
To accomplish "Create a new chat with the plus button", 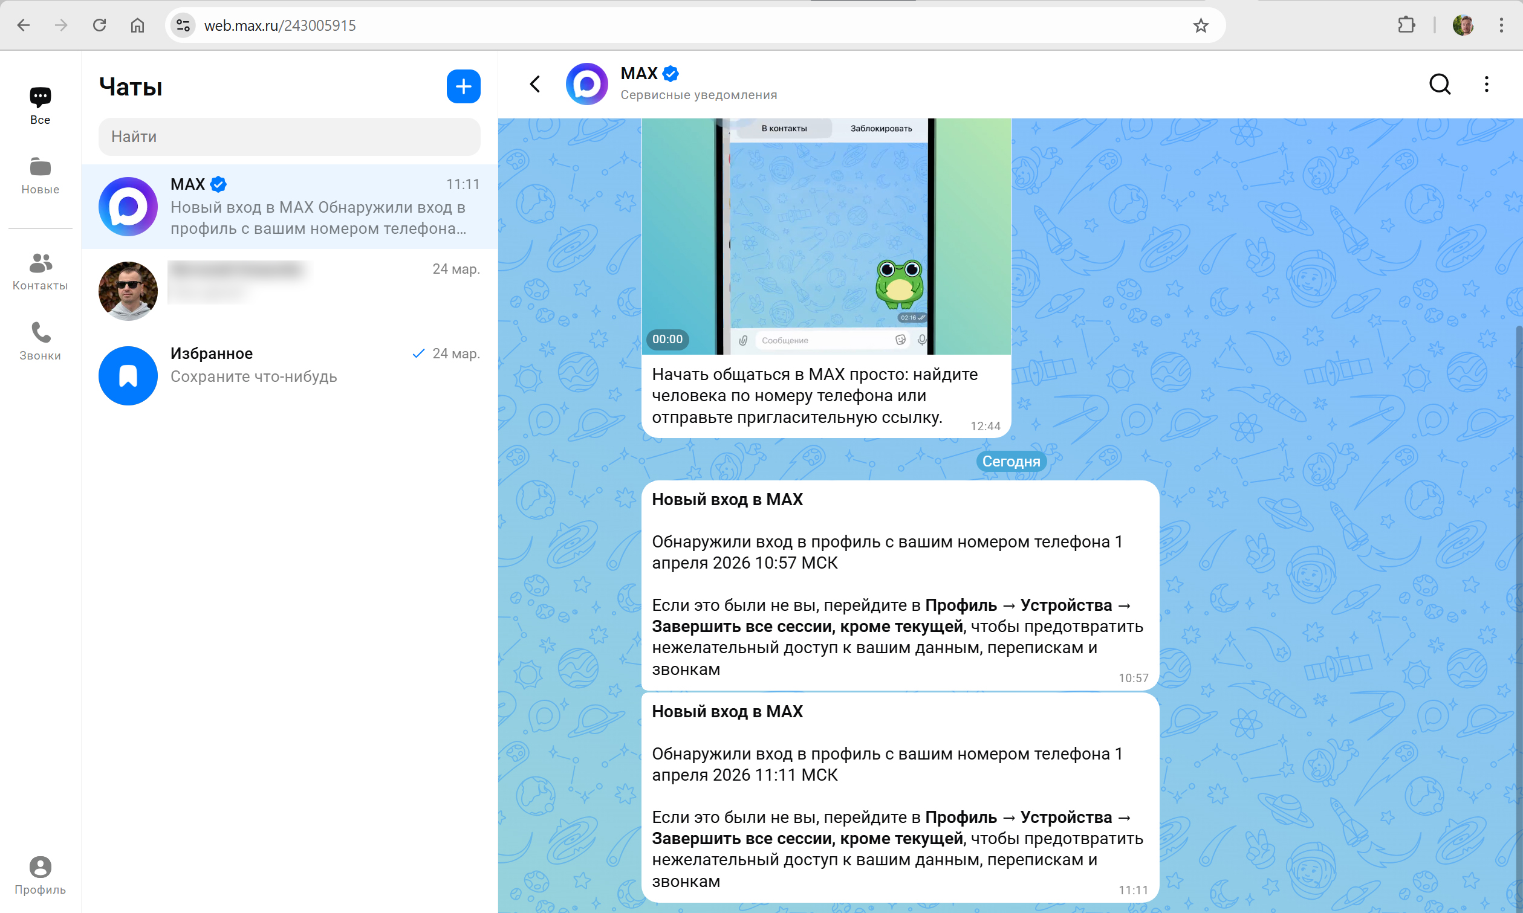I will tap(464, 86).
